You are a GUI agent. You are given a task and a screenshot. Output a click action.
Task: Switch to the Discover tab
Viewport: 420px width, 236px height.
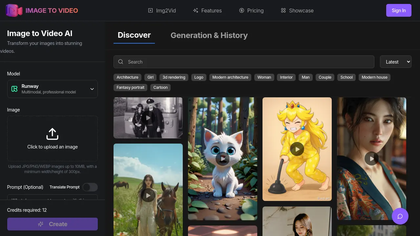134,35
